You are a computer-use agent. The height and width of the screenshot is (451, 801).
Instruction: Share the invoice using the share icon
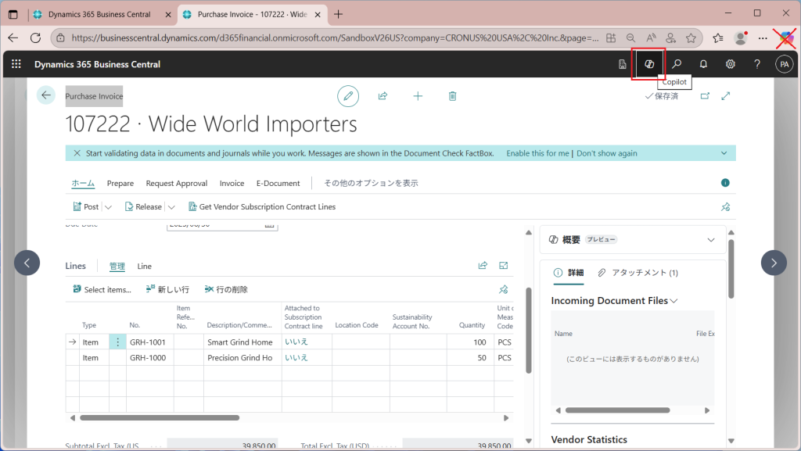(383, 96)
